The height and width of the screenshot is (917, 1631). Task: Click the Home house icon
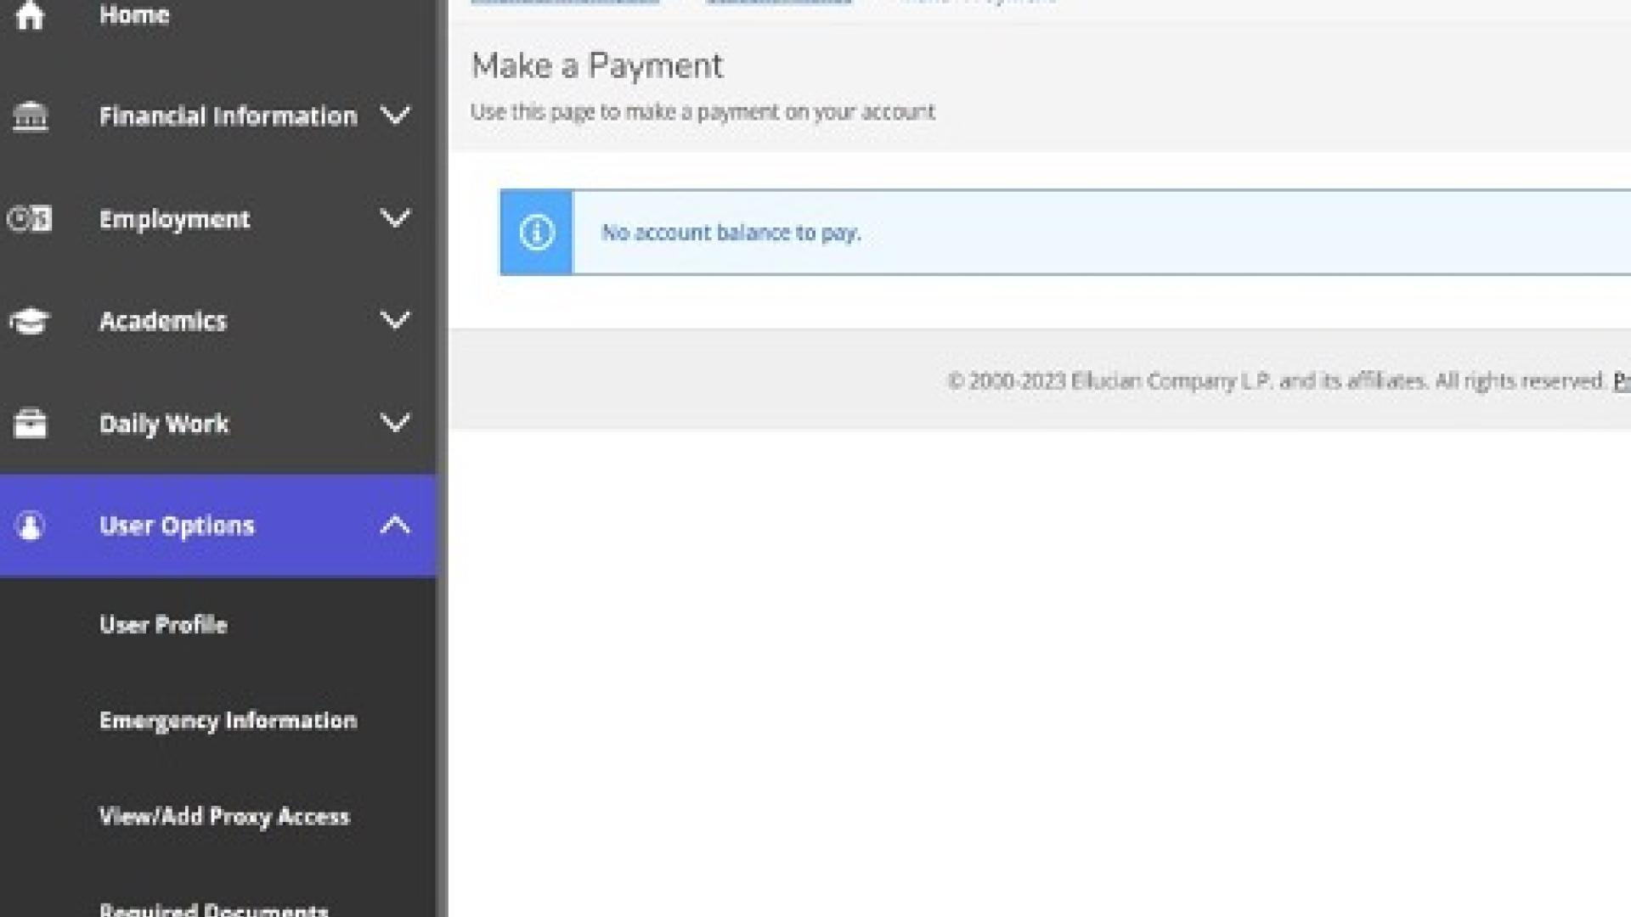click(30, 14)
